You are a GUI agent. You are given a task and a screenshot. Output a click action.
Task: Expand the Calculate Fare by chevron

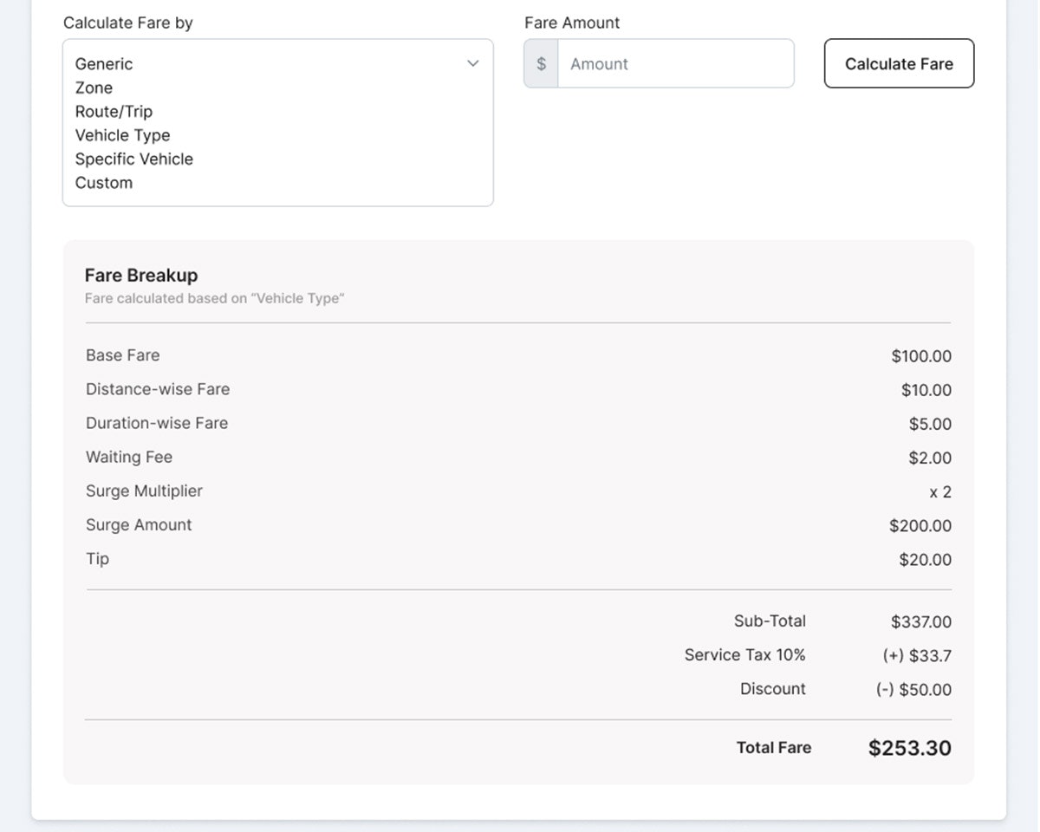[473, 63]
